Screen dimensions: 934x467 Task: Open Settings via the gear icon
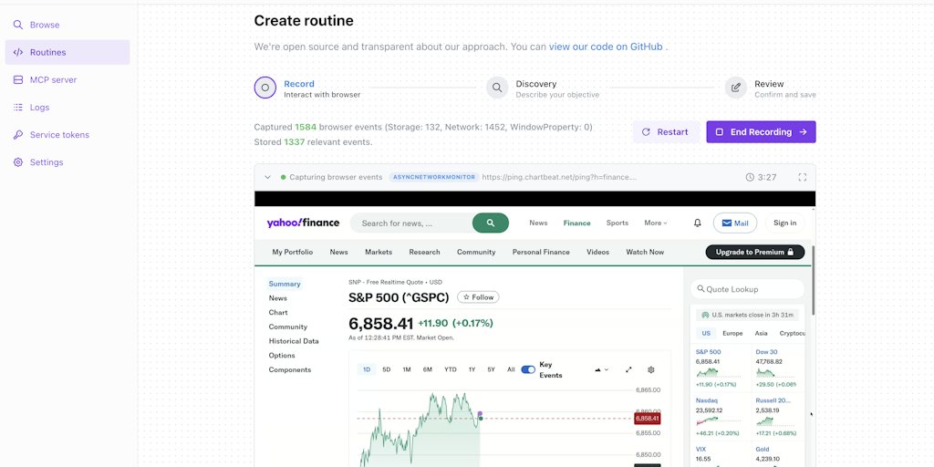click(x=18, y=162)
